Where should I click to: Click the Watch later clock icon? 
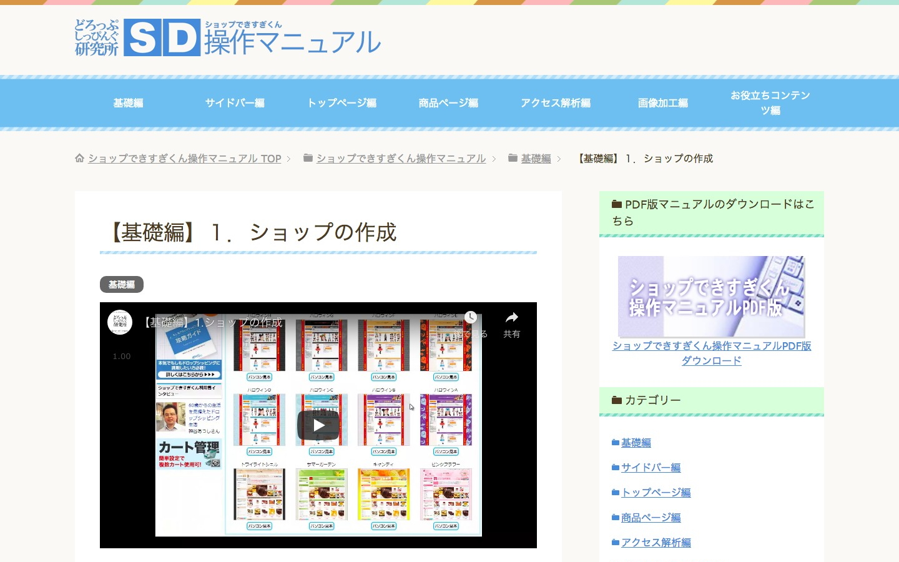[471, 317]
